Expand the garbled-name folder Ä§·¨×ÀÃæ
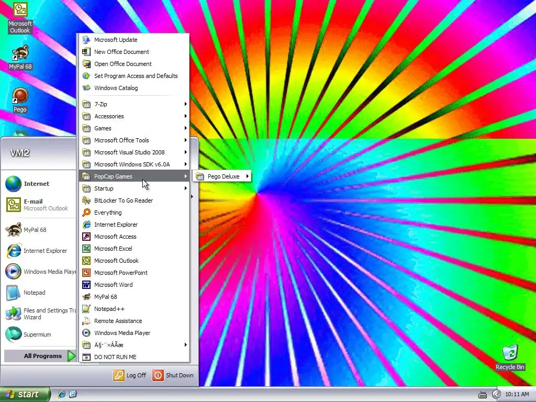Viewport: 536px width, 402px height. point(133,345)
